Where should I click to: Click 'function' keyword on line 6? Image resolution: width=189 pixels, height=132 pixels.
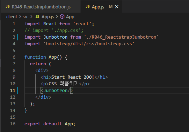[35, 57]
